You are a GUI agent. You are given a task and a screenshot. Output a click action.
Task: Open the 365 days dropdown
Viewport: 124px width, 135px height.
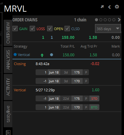(x=108, y=28)
